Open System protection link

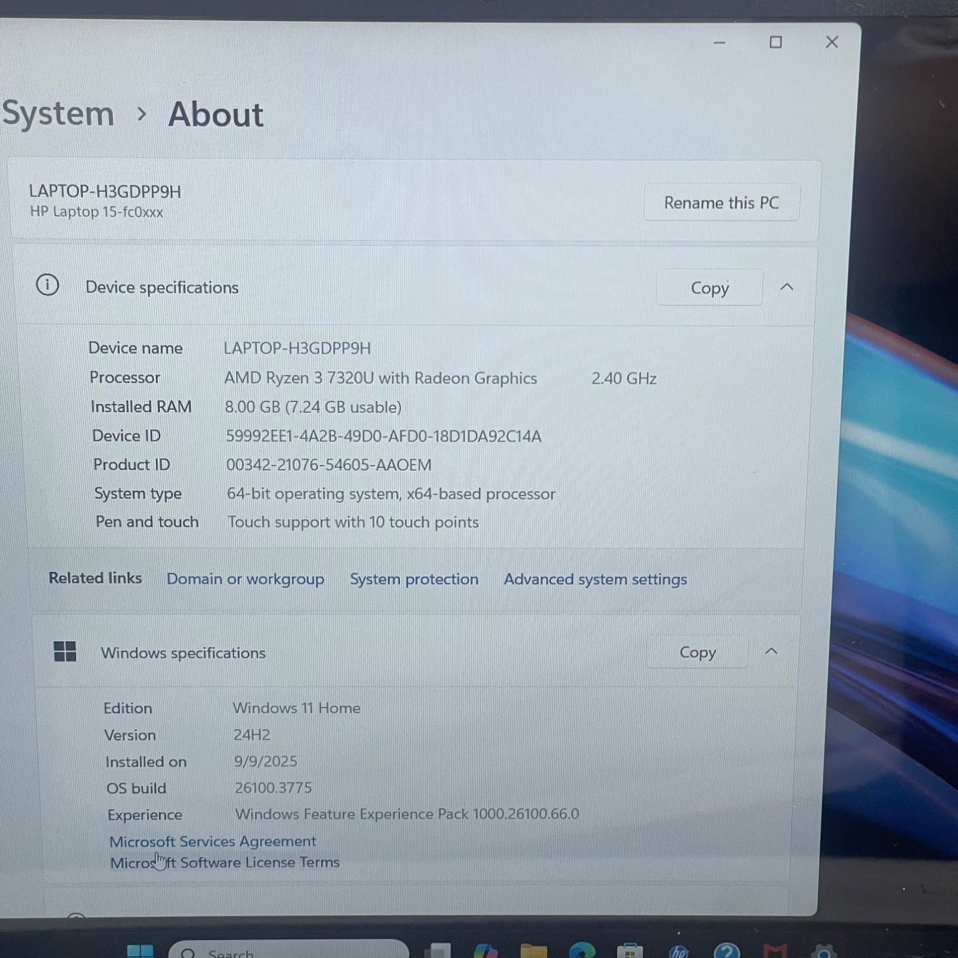pos(414,579)
